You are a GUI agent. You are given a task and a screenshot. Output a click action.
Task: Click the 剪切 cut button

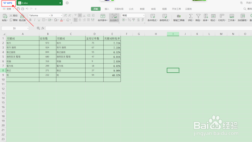click(14, 16)
